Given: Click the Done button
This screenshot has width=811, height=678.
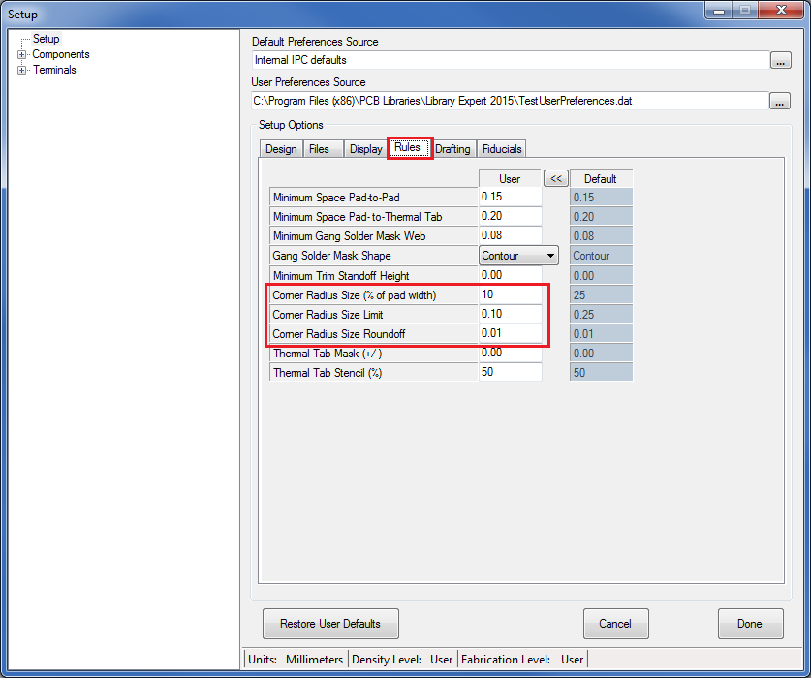Looking at the screenshot, I should point(749,624).
